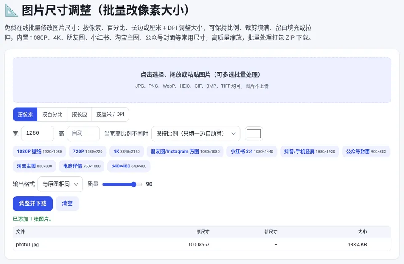Click the supported formats hint JPG、PNG、WebP
Viewport: 404px width, 264px height.
tap(202, 86)
